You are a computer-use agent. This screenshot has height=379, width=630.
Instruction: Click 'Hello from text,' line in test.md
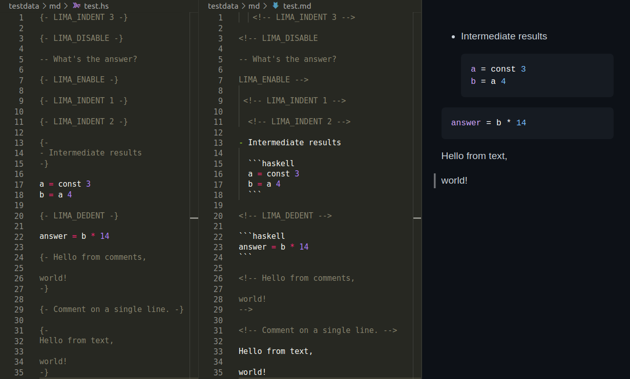tap(276, 351)
